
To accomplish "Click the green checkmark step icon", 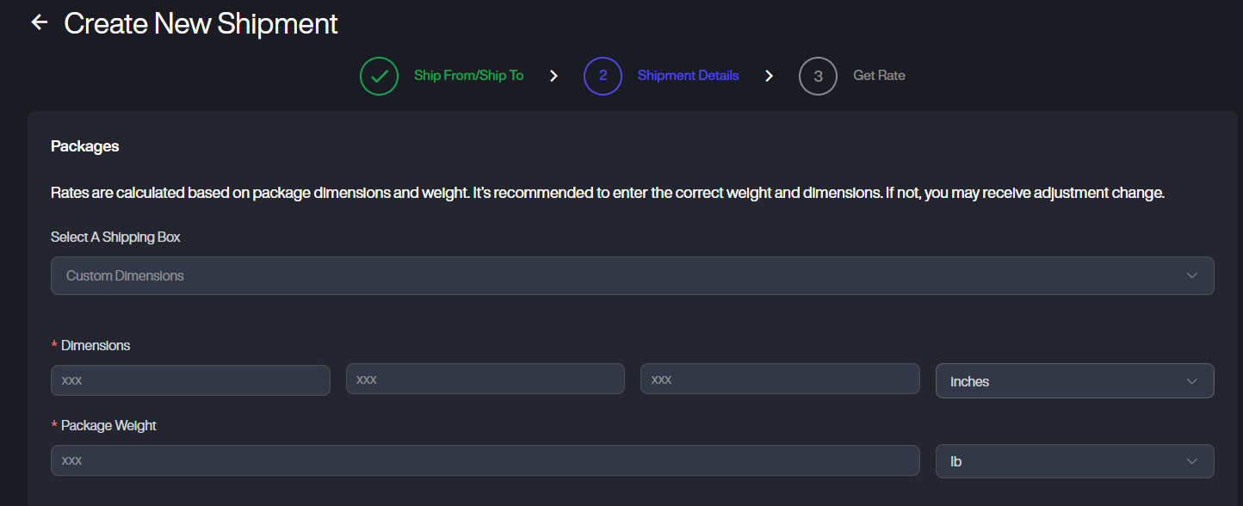I will pos(379,76).
